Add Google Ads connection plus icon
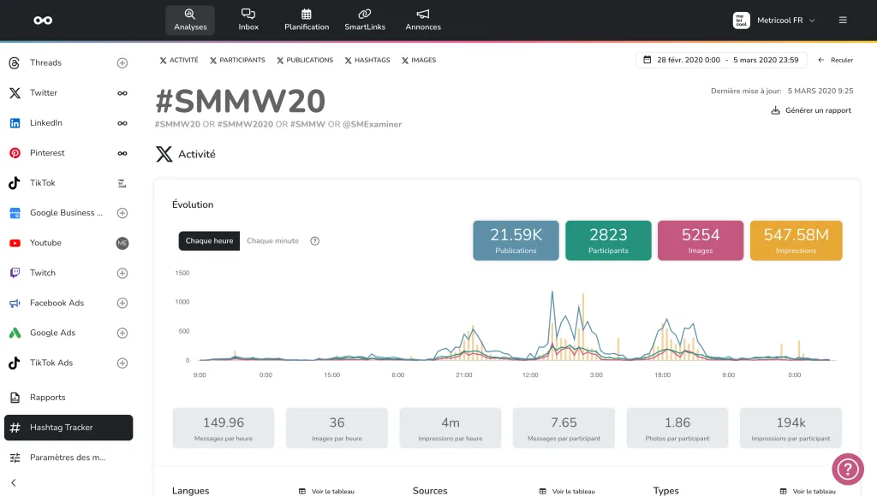The width and height of the screenshot is (877, 496). (x=122, y=333)
